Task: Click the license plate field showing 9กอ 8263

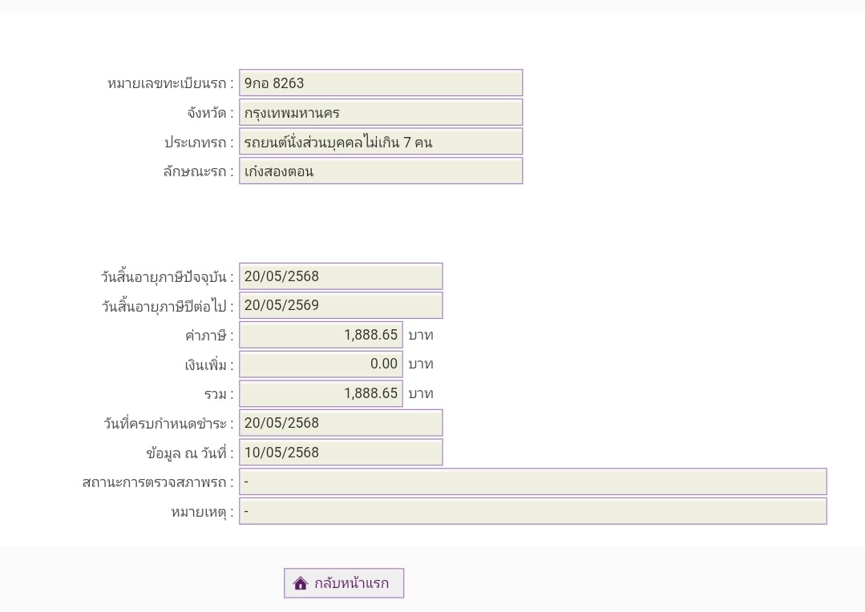Action: pos(381,83)
